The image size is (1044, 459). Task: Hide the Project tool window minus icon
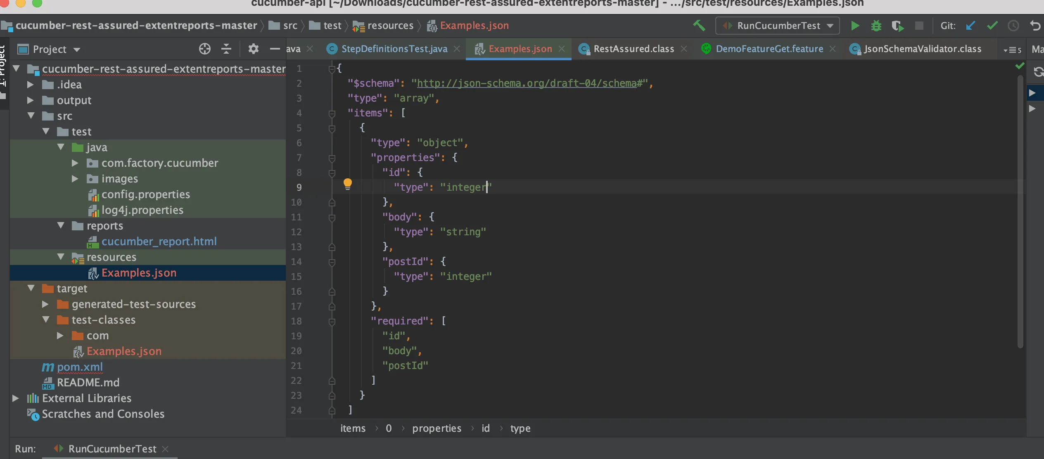[x=275, y=49]
